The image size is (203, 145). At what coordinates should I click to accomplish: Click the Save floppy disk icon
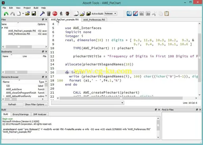pos(34,14)
